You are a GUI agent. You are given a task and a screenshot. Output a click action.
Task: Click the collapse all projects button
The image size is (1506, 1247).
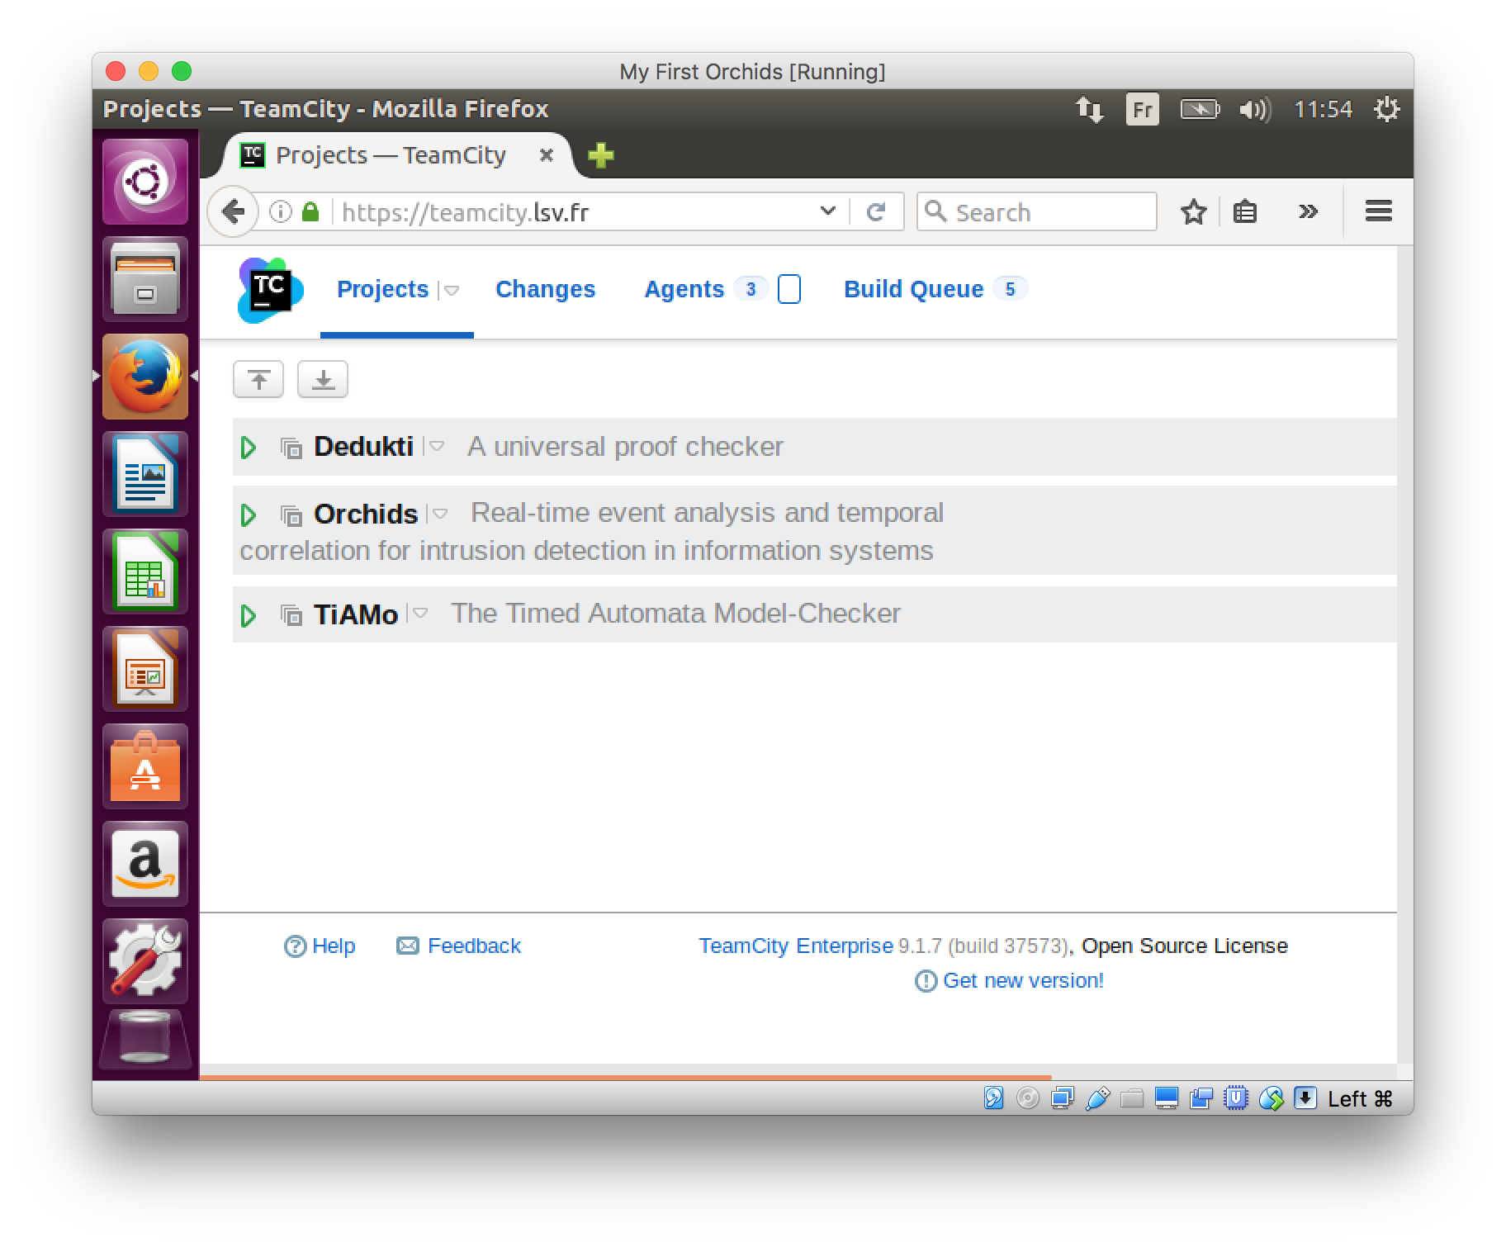pyautogui.click(x=258, y=380)
